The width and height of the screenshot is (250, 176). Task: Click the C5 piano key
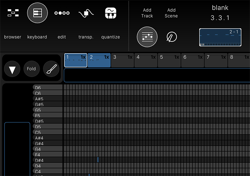tap(47, 132)
